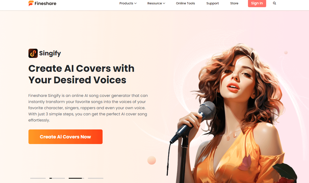
Task: Select the first carousel slide indicator
Action: [38, 178]
